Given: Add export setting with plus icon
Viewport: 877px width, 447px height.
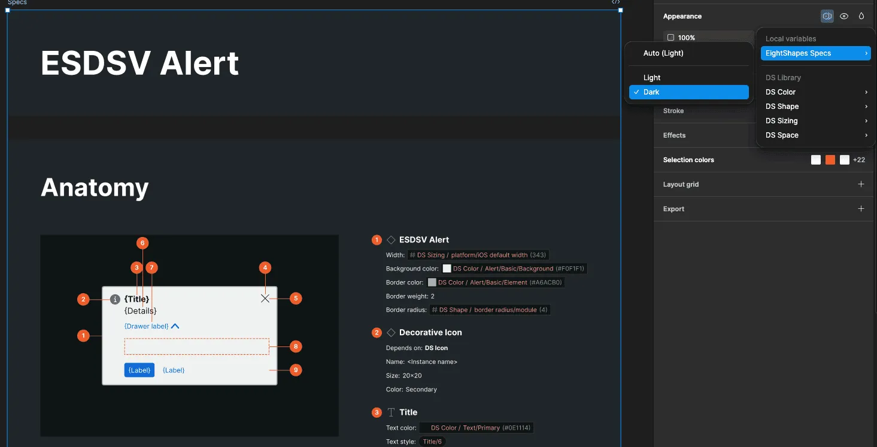Looking at the screenshot, I should tap(861, 209).
